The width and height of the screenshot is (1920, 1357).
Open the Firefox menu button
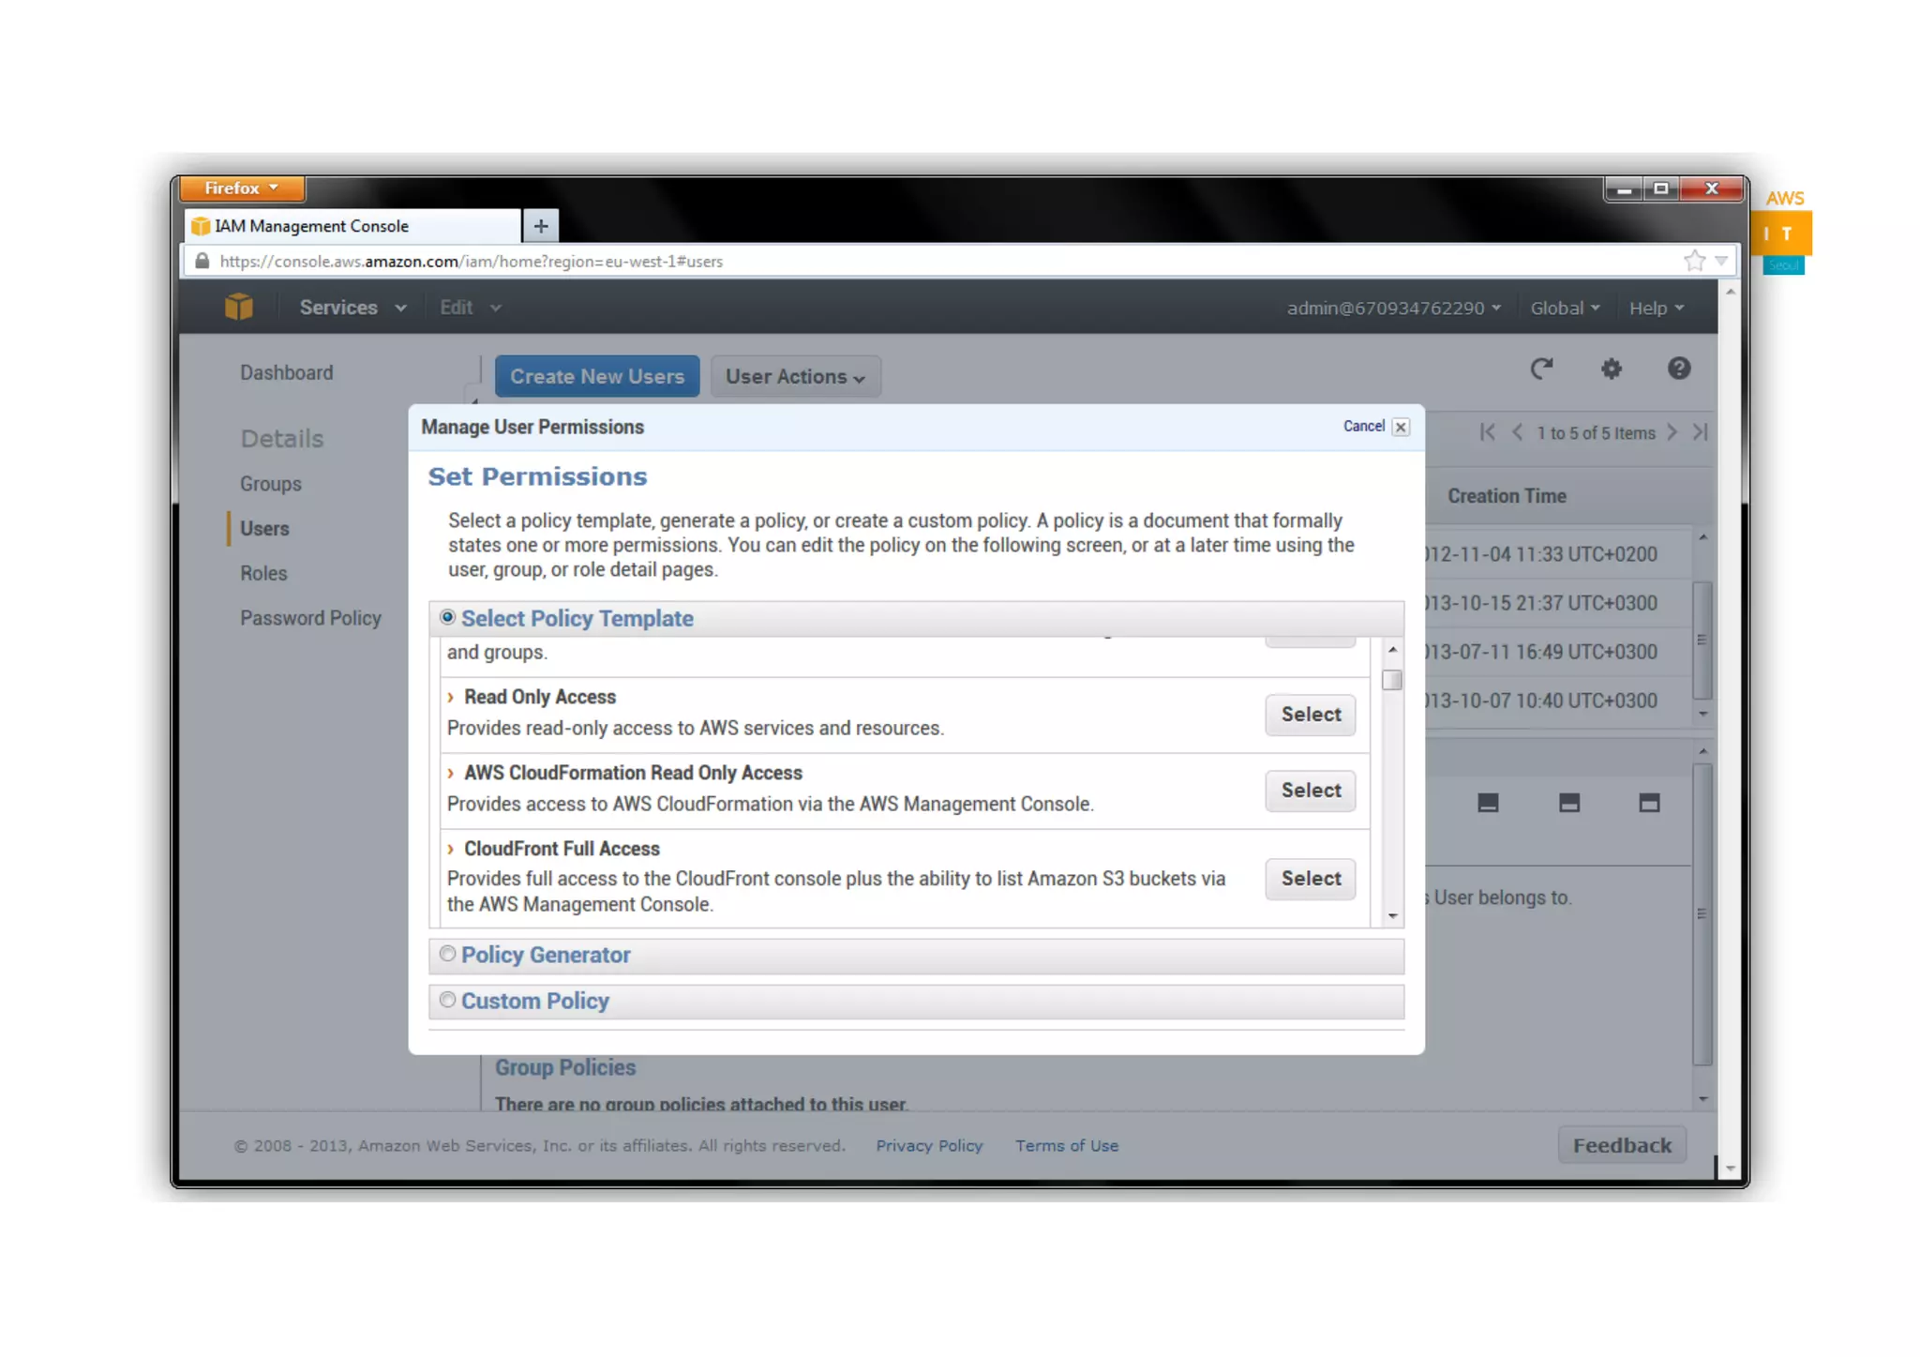(x=242, y=188)
